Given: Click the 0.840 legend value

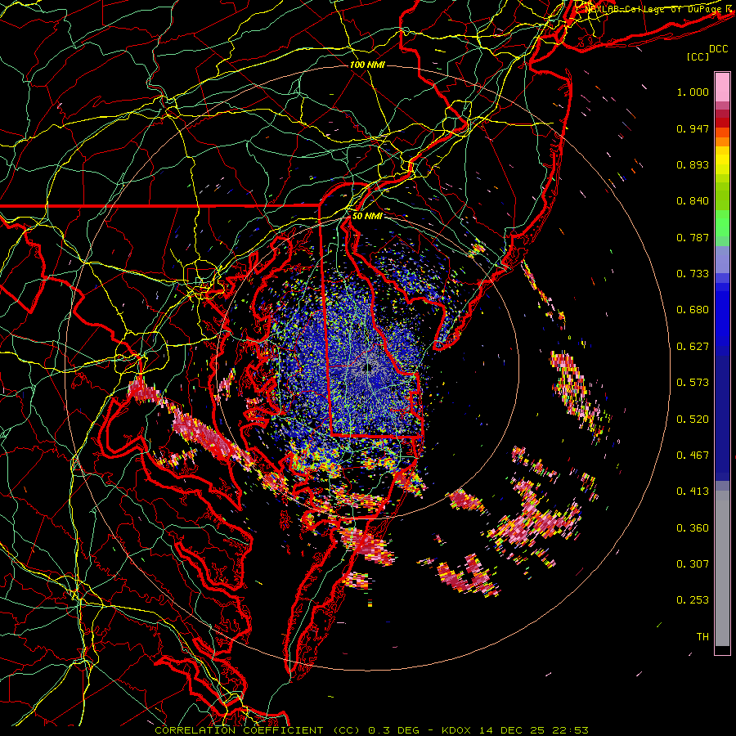Looking at the screenshot, I should pos(693,201).
